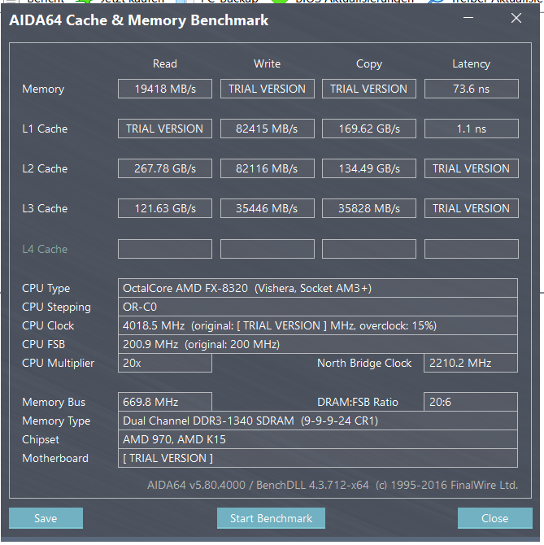This screenshot has width=544, height=545.
Task: Click the empty L4 Cache Copy field
Action: pos(369,249)
